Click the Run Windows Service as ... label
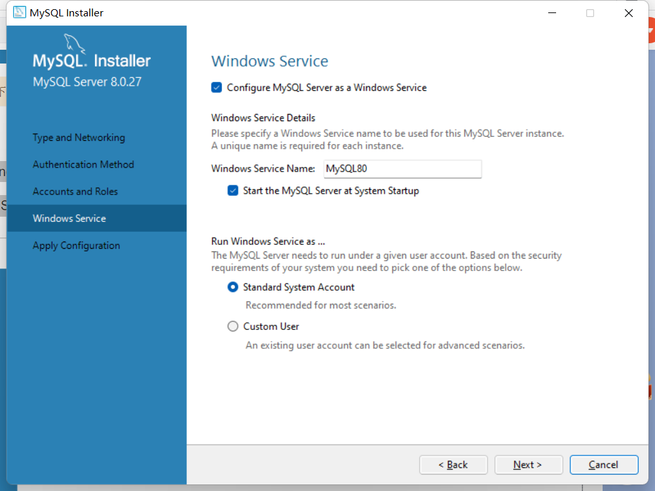The image size is (655, 491). click(268, 242)
